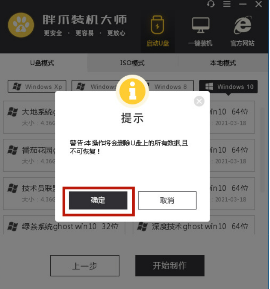
Task: Choose 绿茶系统ghost win10 32位 item
Action: click(x=64, y=225)
